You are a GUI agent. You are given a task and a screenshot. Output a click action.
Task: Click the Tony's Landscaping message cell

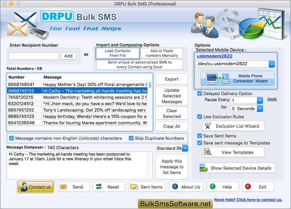[95, 110]
